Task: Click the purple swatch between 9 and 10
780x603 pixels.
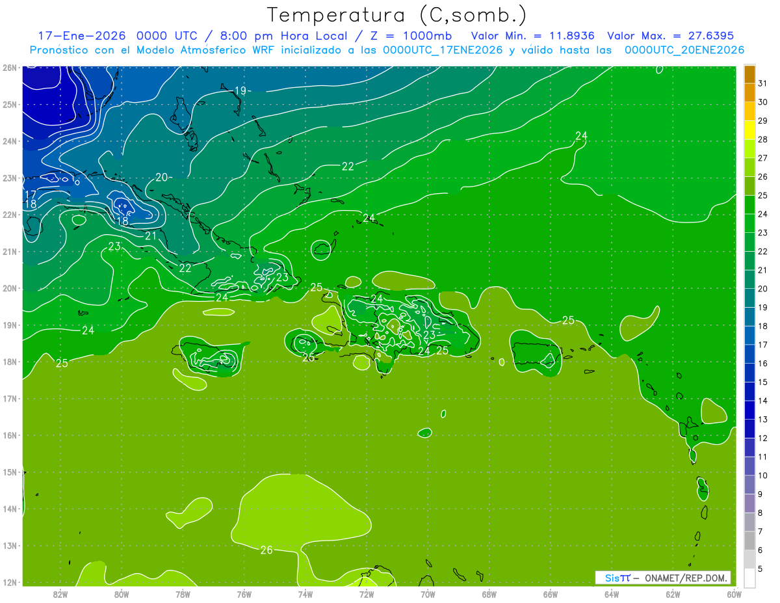Action: click(x=749, y=485)
